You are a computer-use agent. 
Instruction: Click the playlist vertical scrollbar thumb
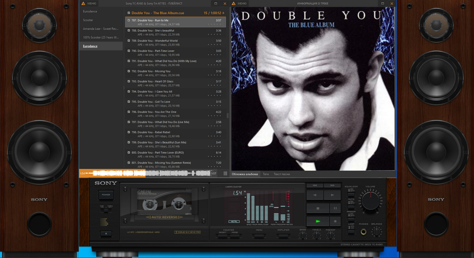(x=228, y=116)
